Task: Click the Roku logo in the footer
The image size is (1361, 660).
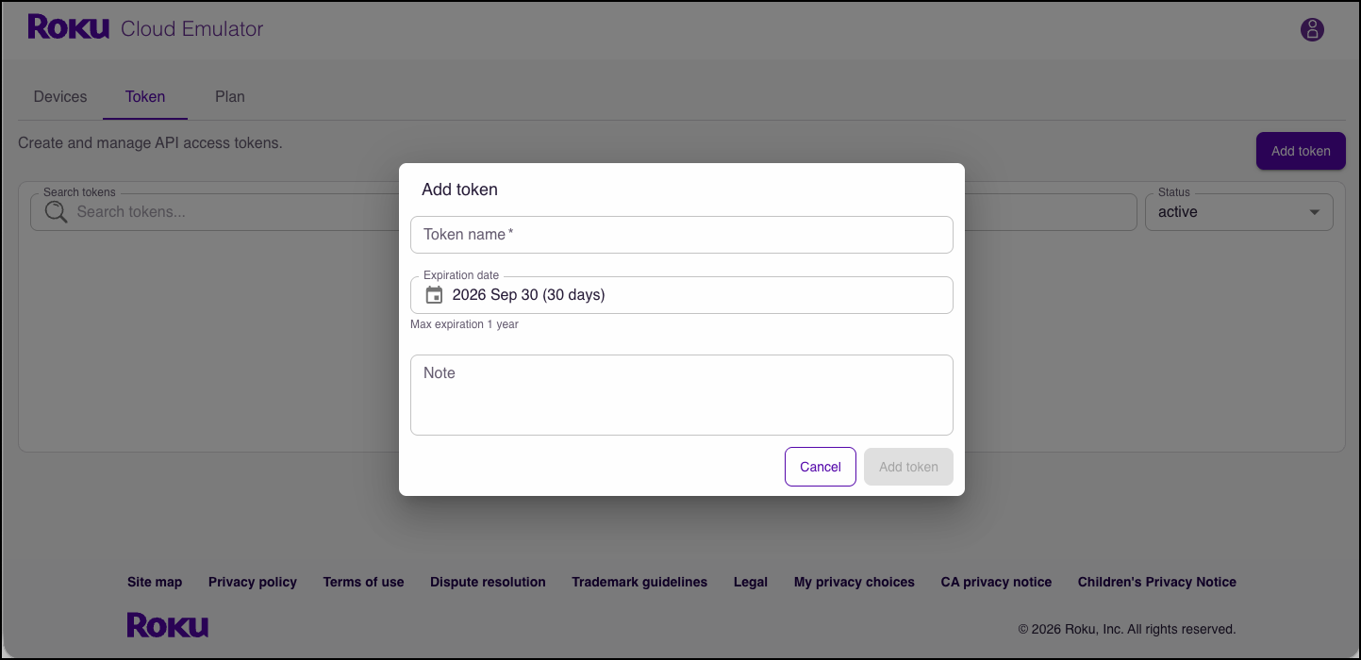Action: pyautogui.click(x=168, y=625)
